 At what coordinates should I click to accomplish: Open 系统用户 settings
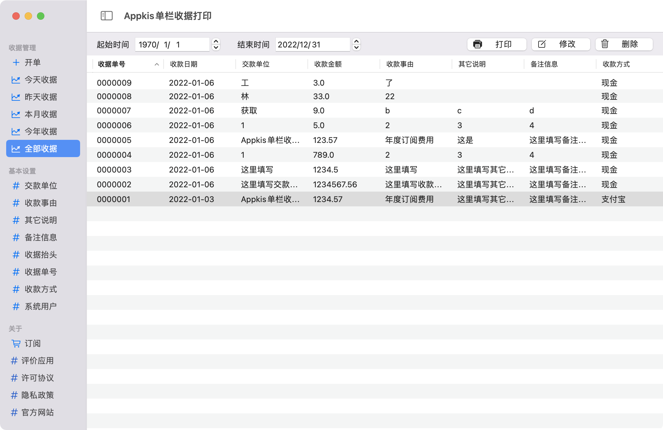(43, 306)
